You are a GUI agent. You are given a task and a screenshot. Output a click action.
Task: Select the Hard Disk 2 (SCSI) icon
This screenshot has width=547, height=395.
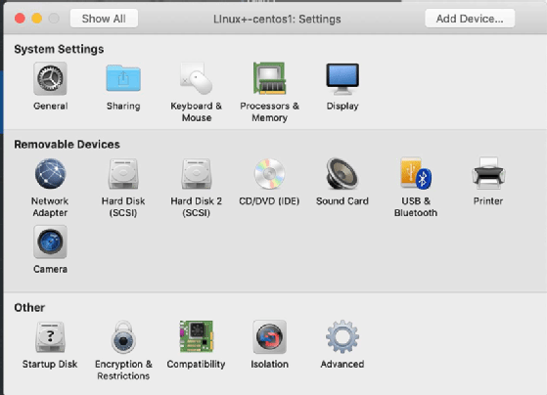tap(196, 174)
